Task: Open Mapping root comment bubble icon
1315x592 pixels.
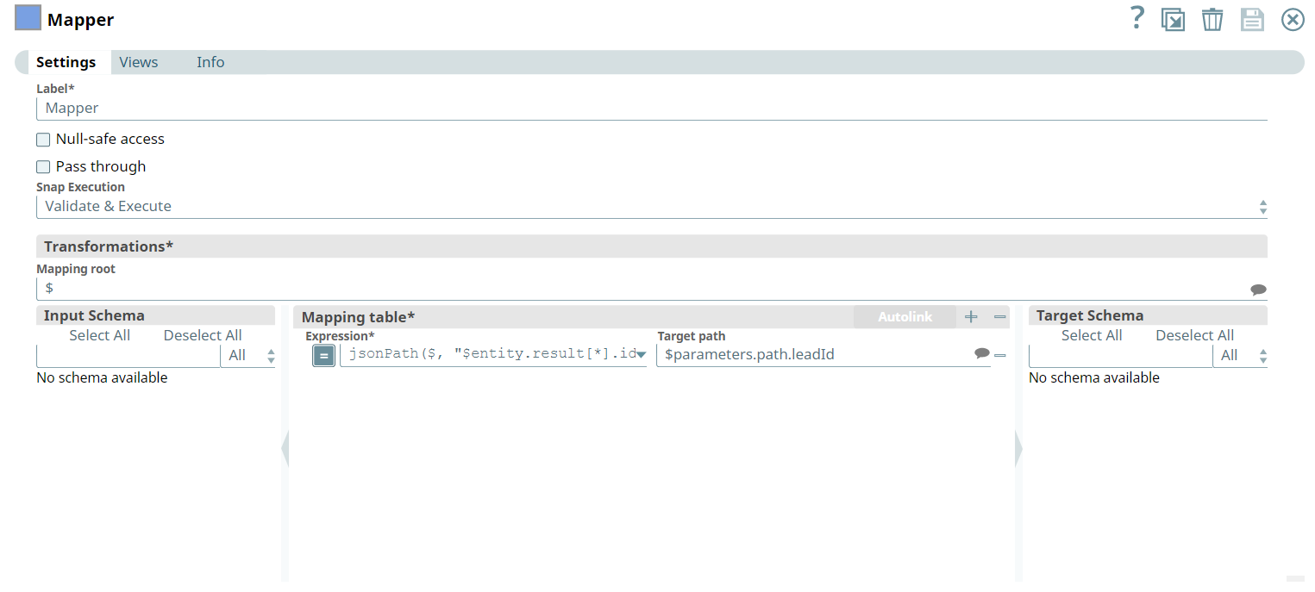Action: pyautogui.click(x=1258, y=290)
